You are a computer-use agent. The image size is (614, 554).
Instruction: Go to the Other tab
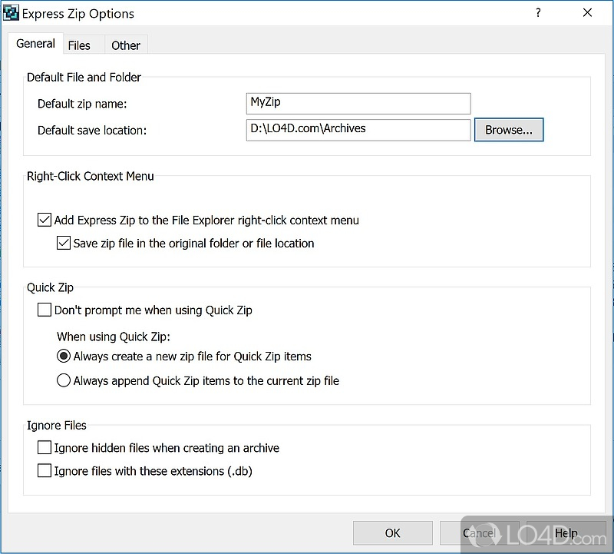click(126, 45)
